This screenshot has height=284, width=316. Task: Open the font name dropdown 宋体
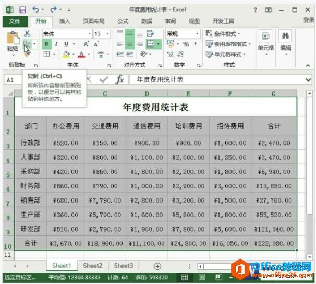(x=90, y=34)
